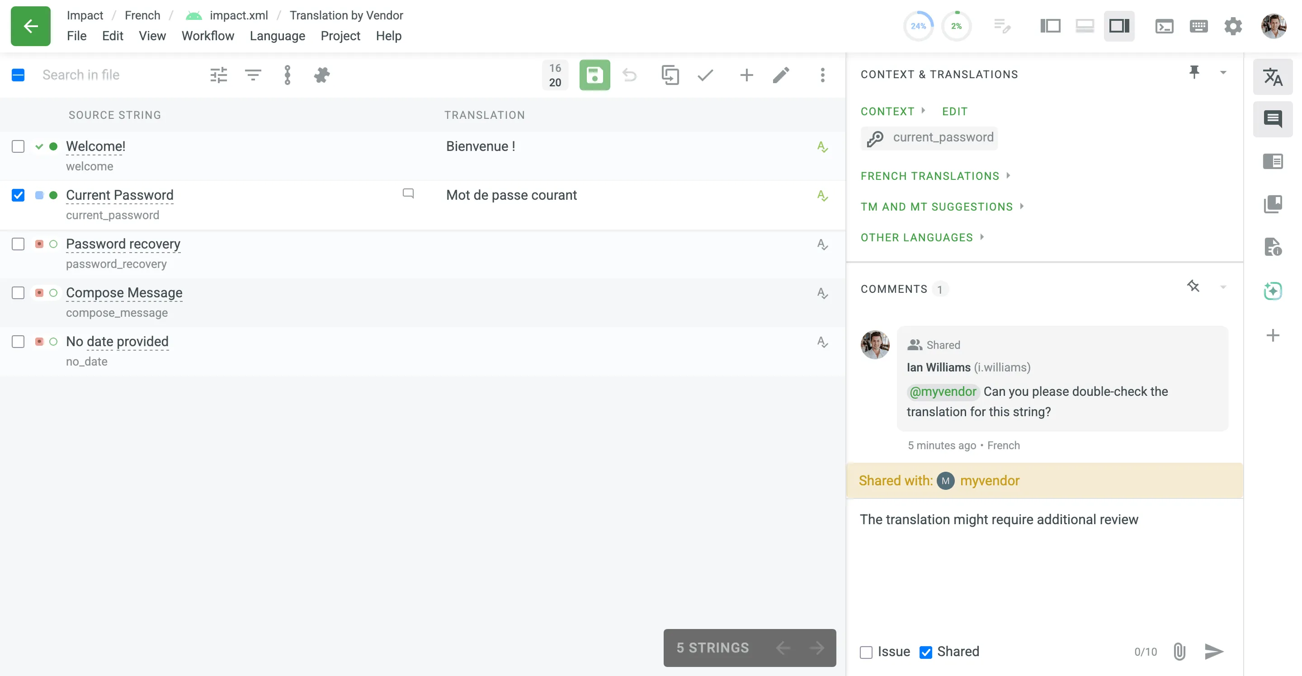Click the approve checkmark icon in toolbar

(x=705, y=75)
